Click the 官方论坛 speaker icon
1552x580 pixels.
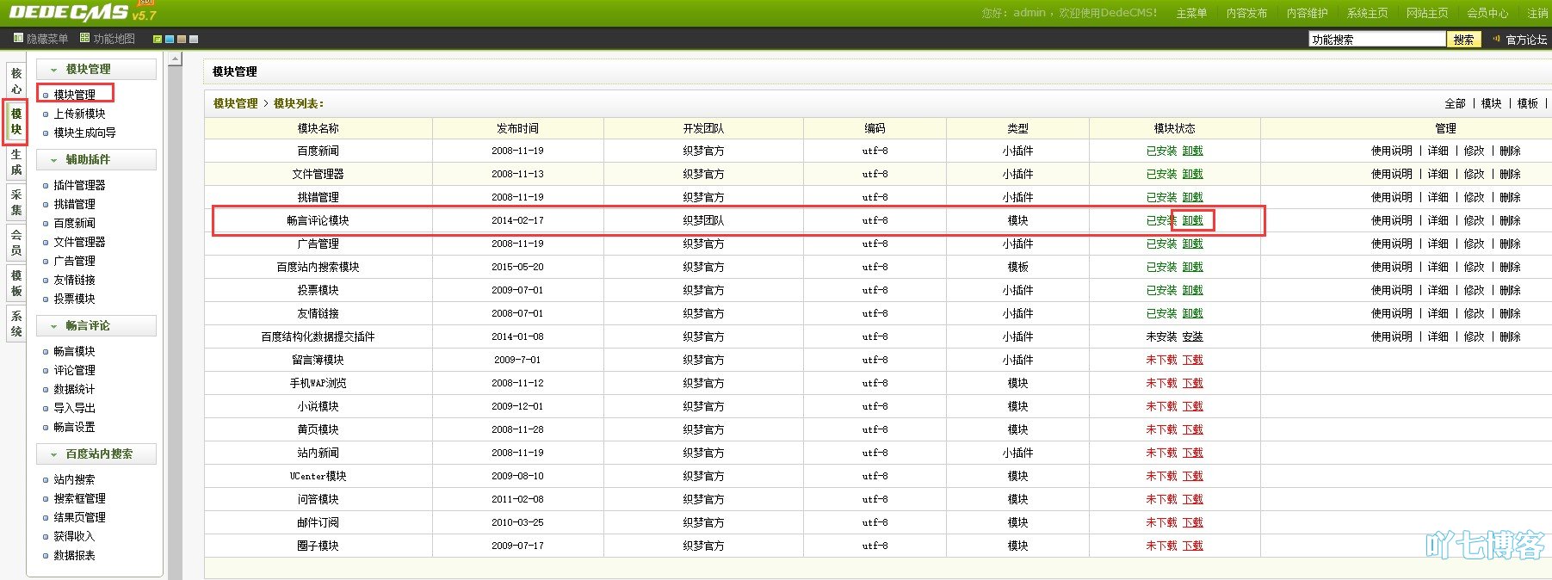click(x=1496, y=39)
